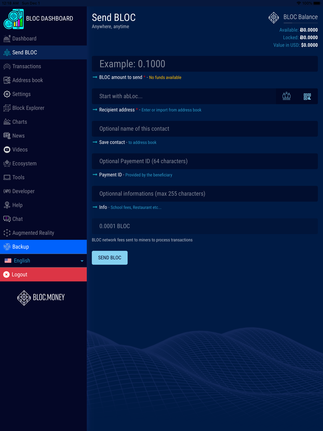Open the Augmented Reality menu item

pyautogui.click(x=43, y=233)
